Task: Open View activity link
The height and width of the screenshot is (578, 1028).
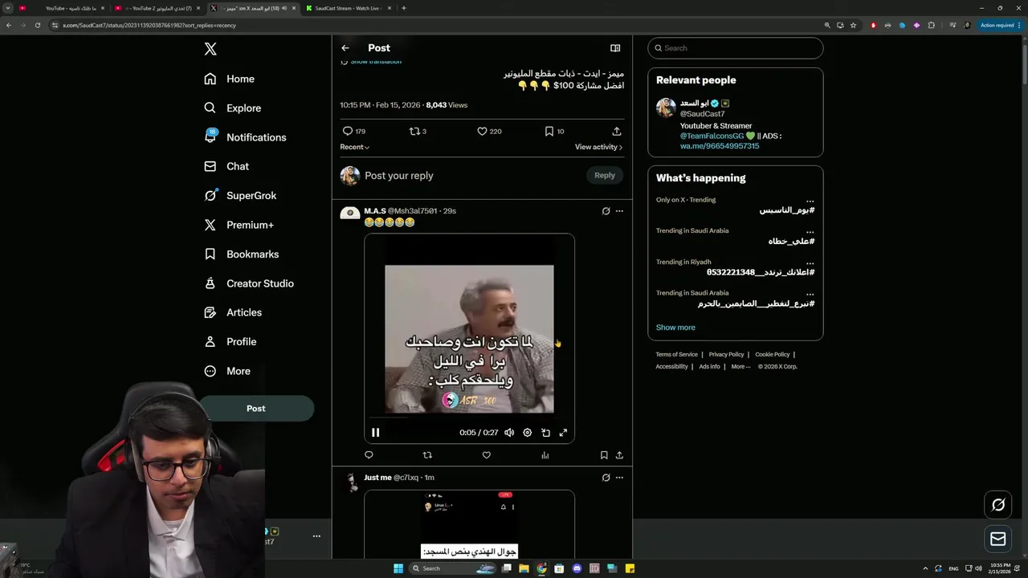Action: click(598, 147)
